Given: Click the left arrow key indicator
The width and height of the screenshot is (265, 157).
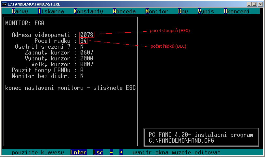Looking at the screenshot, I should coord(111,152).
